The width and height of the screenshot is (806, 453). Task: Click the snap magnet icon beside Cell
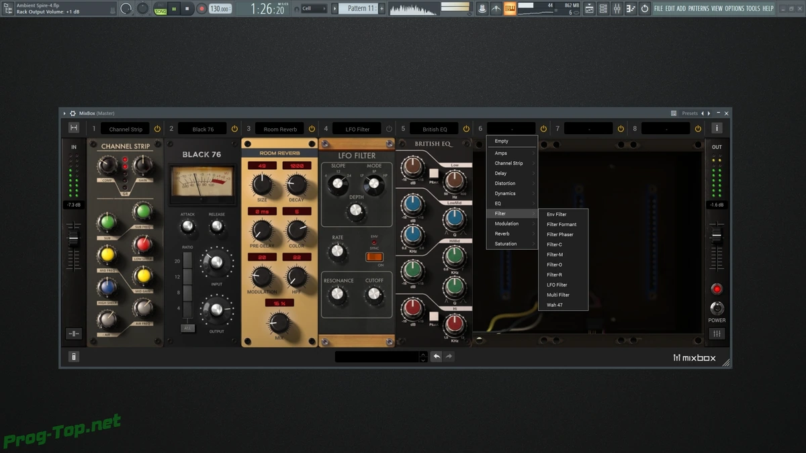pyautogui.click(x=296, y=9)
